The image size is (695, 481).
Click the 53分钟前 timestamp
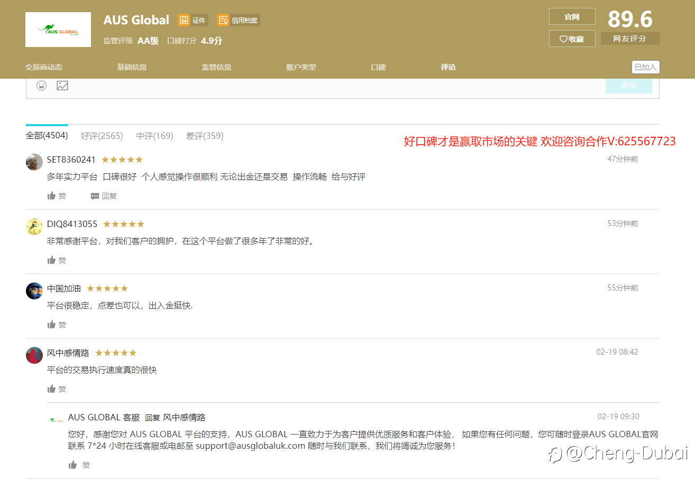623,223
